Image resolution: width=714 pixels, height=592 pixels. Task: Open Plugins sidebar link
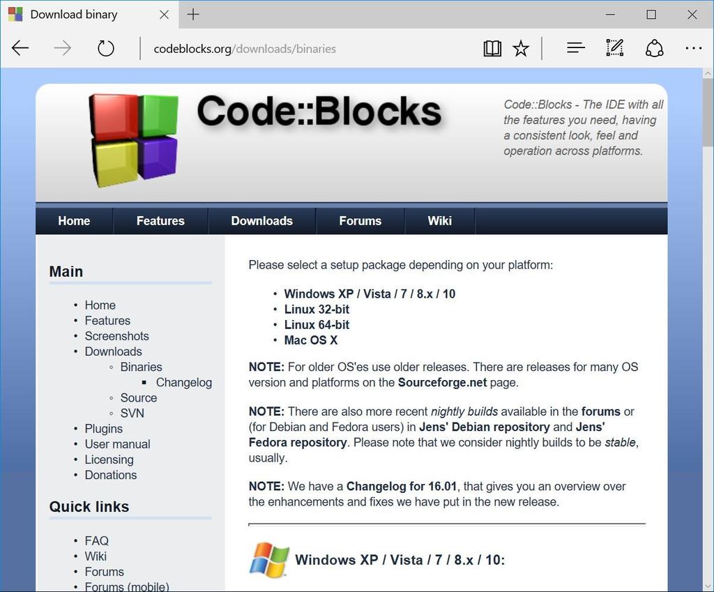pos(104,429)
